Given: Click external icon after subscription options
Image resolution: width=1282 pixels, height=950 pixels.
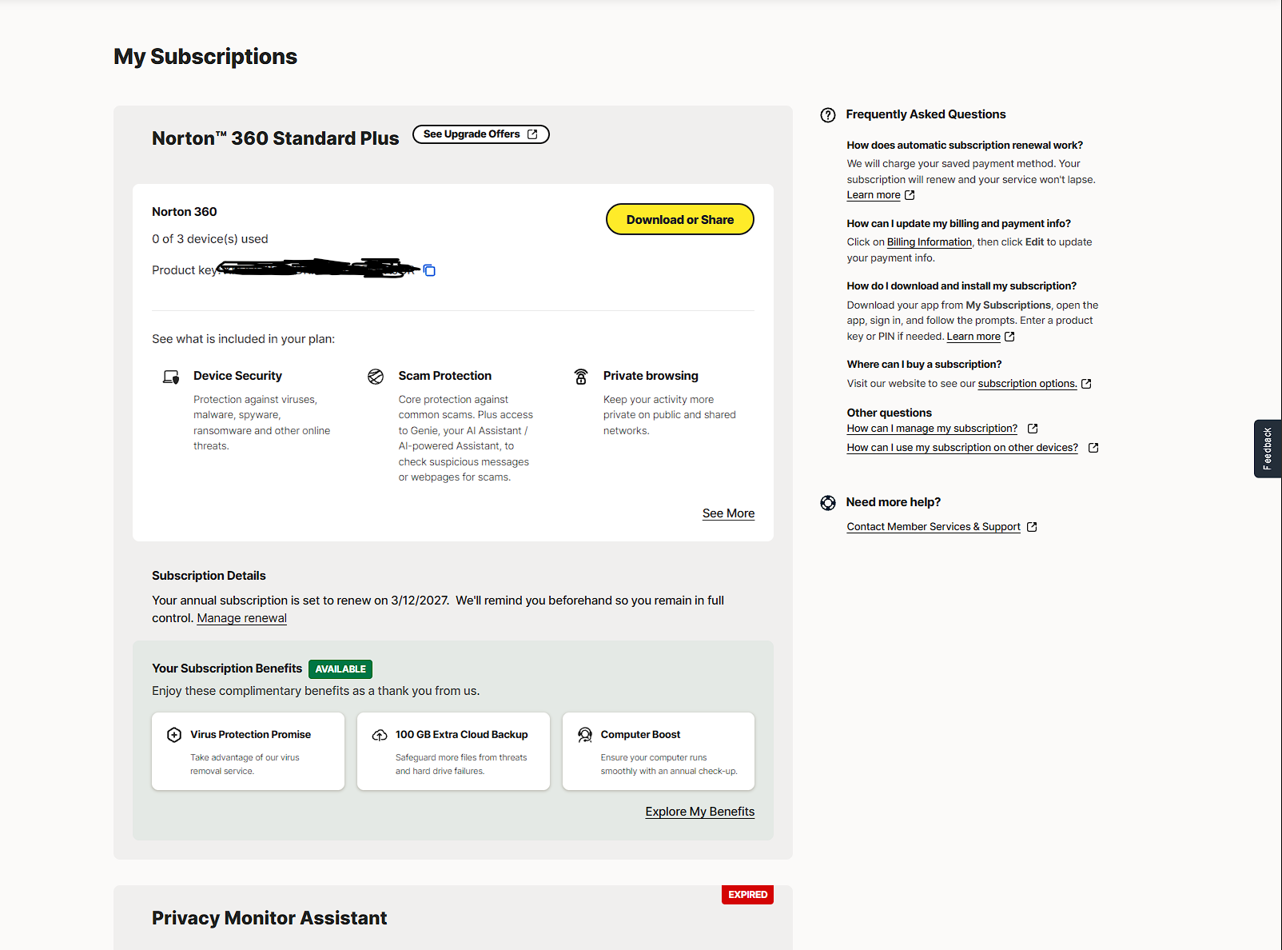Looking at the screenshot, I should tap(1086, 384).
